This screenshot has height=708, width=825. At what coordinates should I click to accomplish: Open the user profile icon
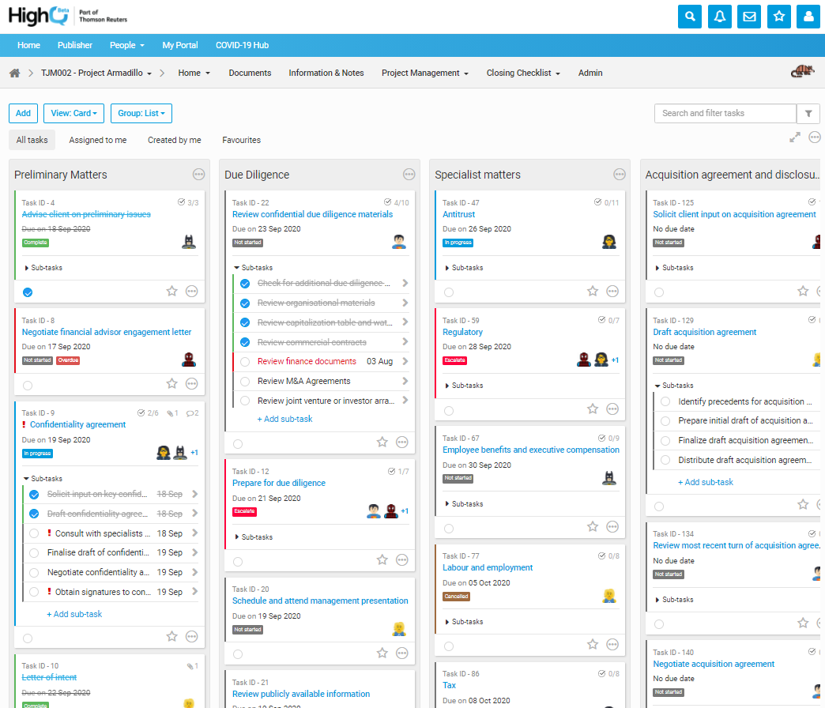click(808, 17)
